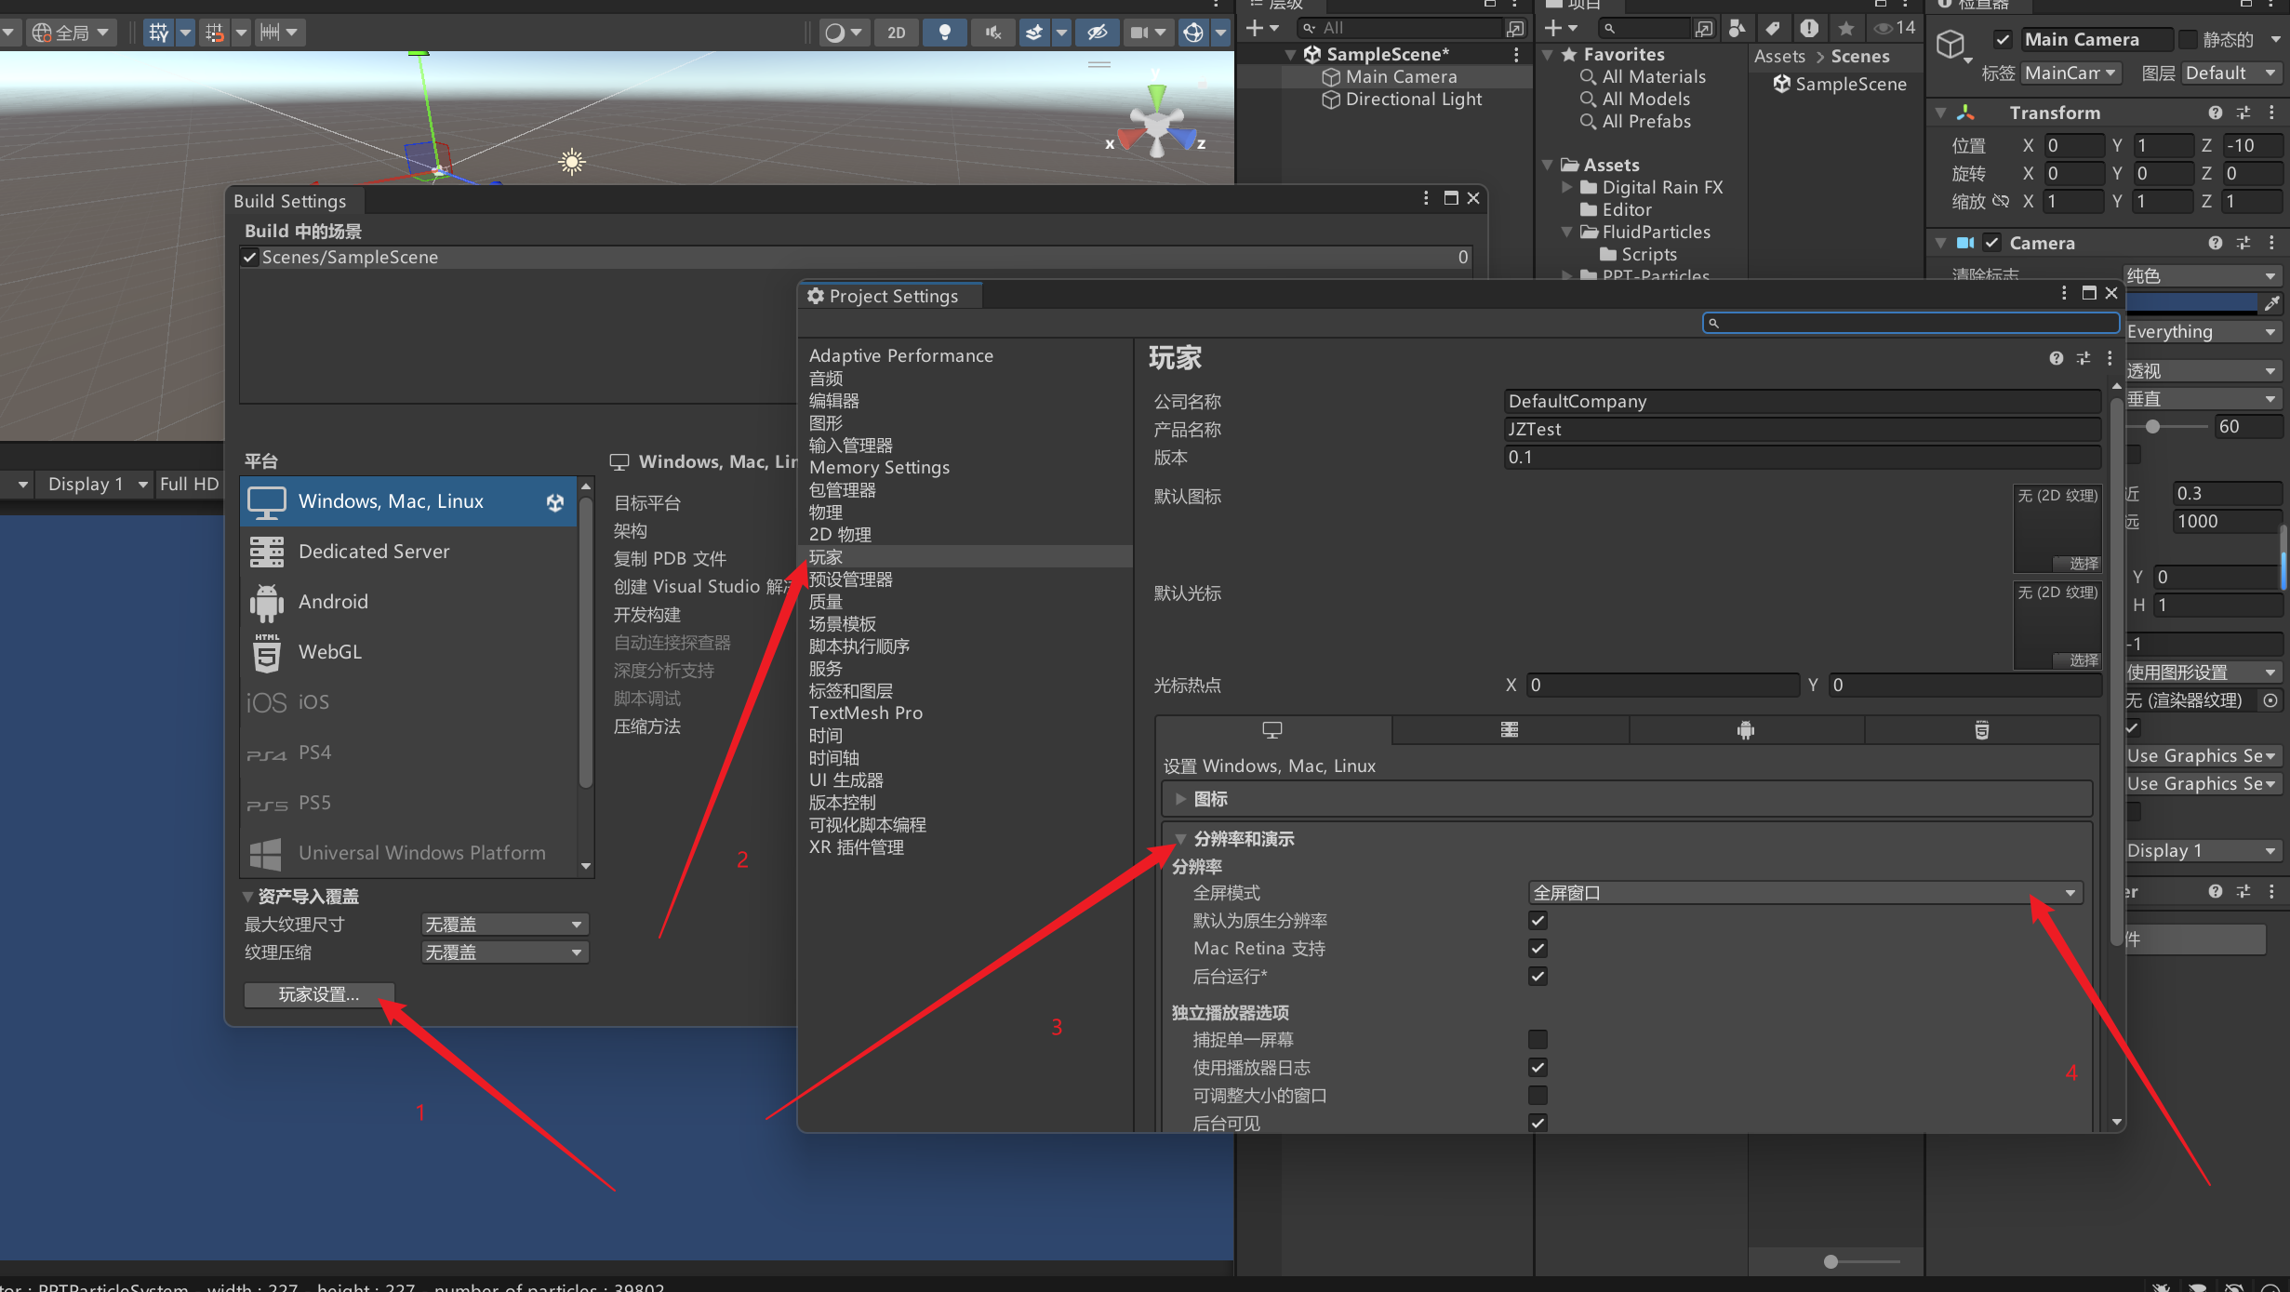
Task: Open the fullscreen mode dropdown
Action: (1804, 893)
